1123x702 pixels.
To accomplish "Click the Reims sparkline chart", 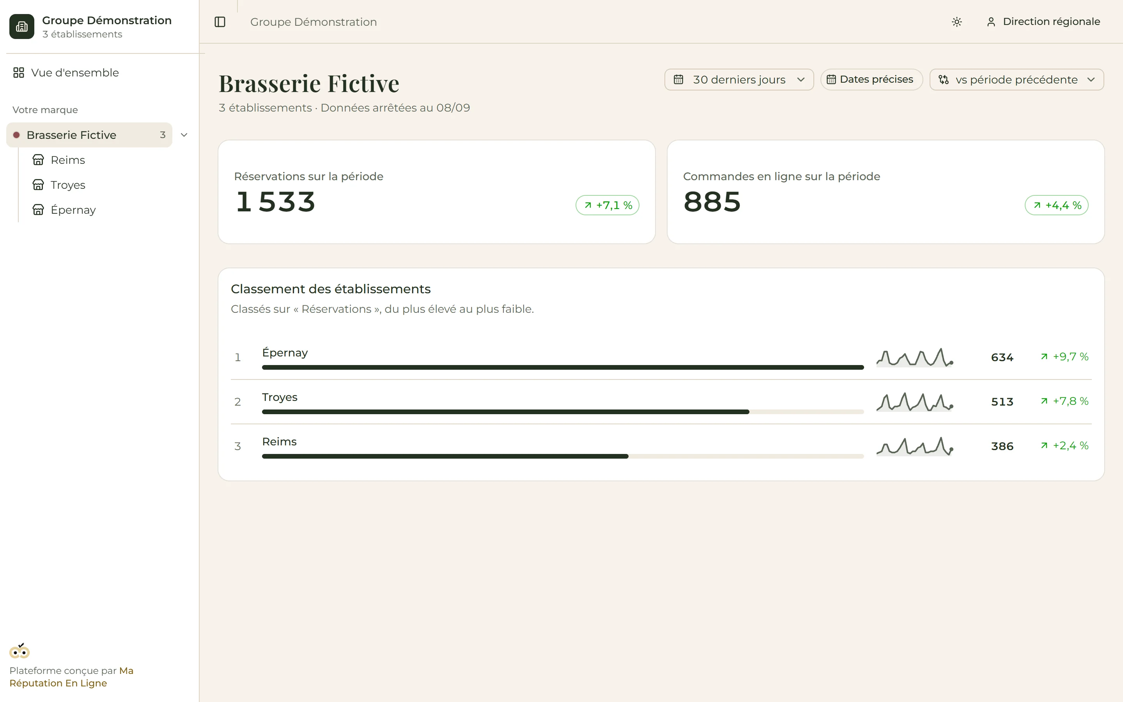I will 915,447.
